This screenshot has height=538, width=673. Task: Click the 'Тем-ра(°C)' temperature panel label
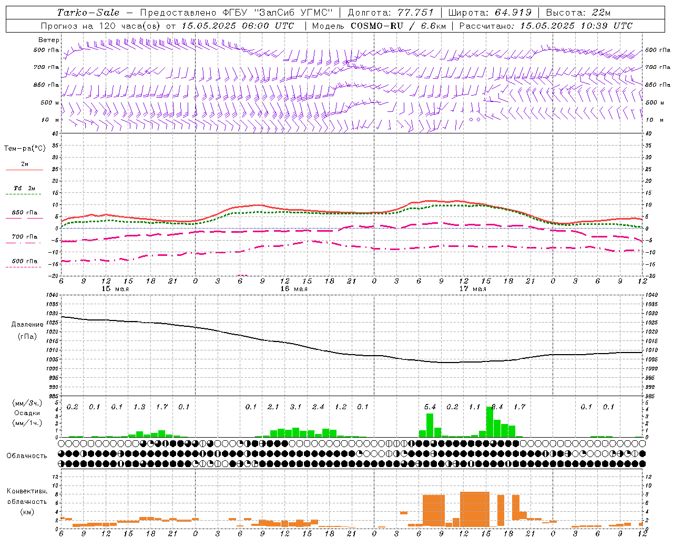click(x=25, y=149)
